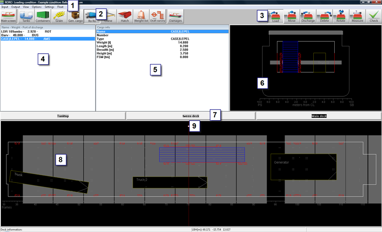
Task: Select the blue hatched cargo on deck
Action: (x=202, y=155)
